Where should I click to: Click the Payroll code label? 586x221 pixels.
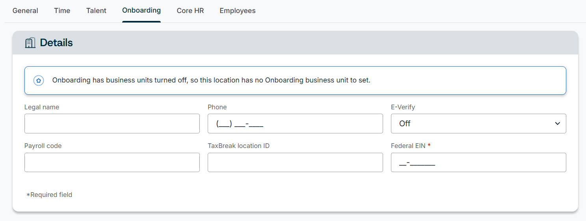[43, 146]
